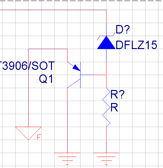Select the R? reference designator
This screenshot has width=163, height=168.
[118, 95]
